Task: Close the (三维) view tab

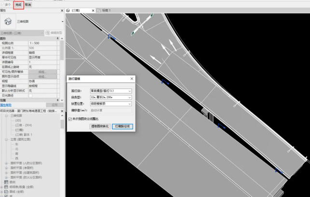Action: tap(92, 10)
